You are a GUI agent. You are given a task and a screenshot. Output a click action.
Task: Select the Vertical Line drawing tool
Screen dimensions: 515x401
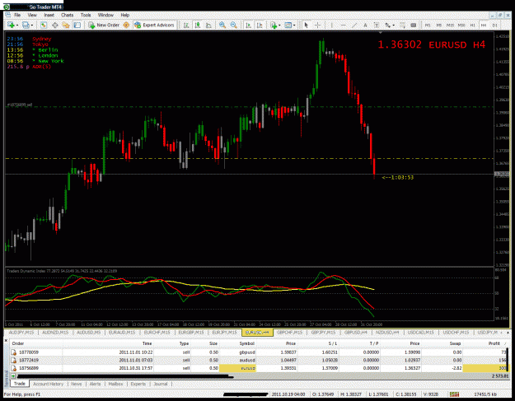[332, 25]
